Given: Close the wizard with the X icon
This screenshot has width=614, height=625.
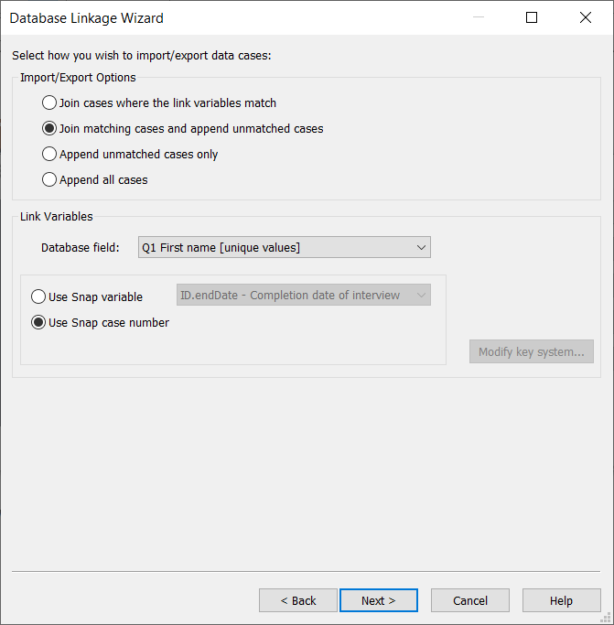Looking at the screenshot, I should 586,17.
